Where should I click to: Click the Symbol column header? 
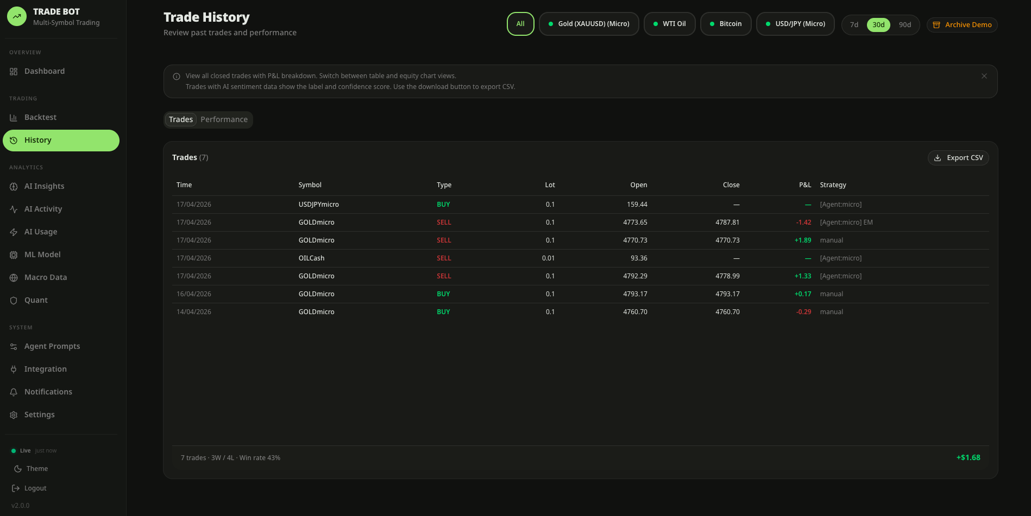[310, 185]
